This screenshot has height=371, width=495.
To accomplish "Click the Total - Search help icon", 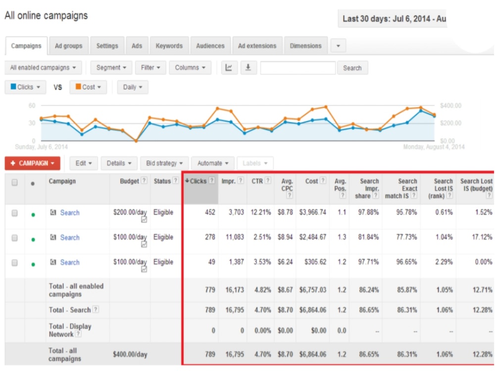I will [96, 310].
